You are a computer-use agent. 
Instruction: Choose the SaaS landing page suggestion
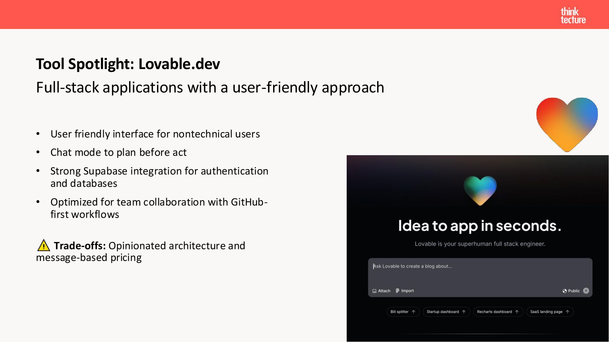tap(550, 312)
